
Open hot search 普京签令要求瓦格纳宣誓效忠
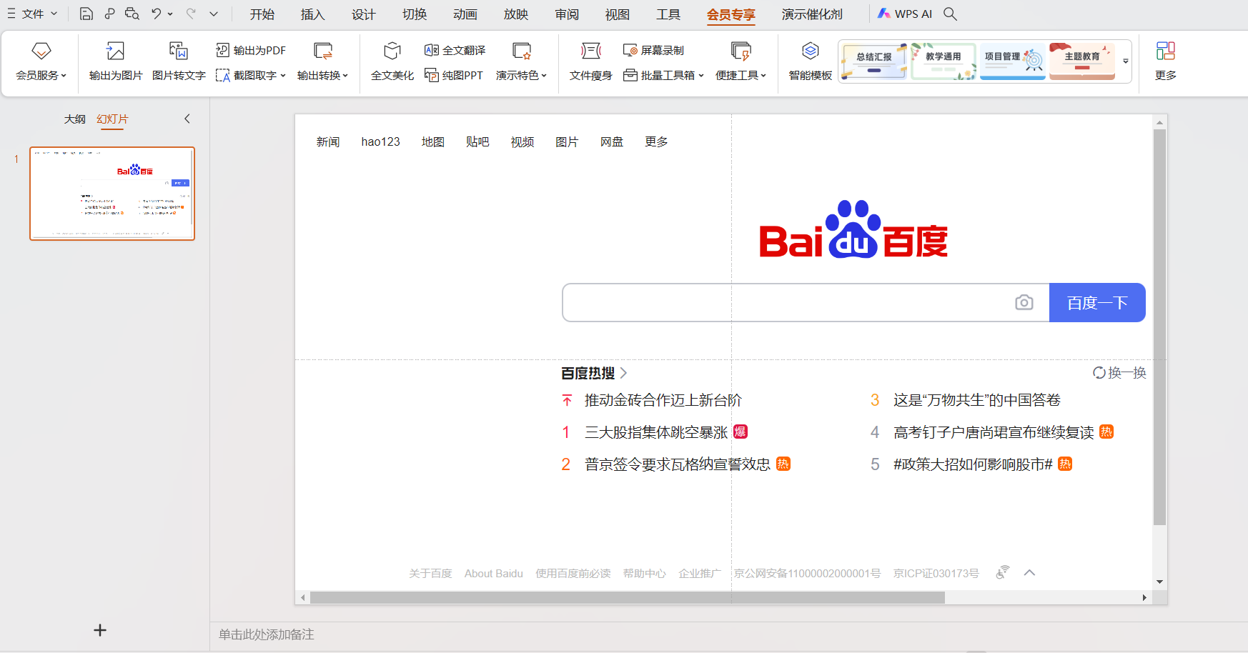(x=678, y=464)
